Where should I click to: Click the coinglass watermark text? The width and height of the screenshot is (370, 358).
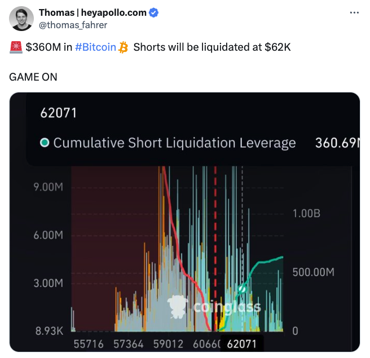227,307
